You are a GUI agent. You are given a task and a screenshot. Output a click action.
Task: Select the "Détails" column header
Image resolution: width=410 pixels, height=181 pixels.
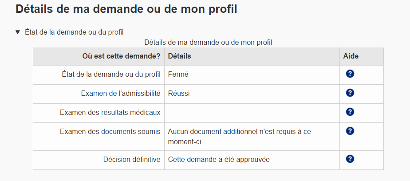click(x=180, y=56)
